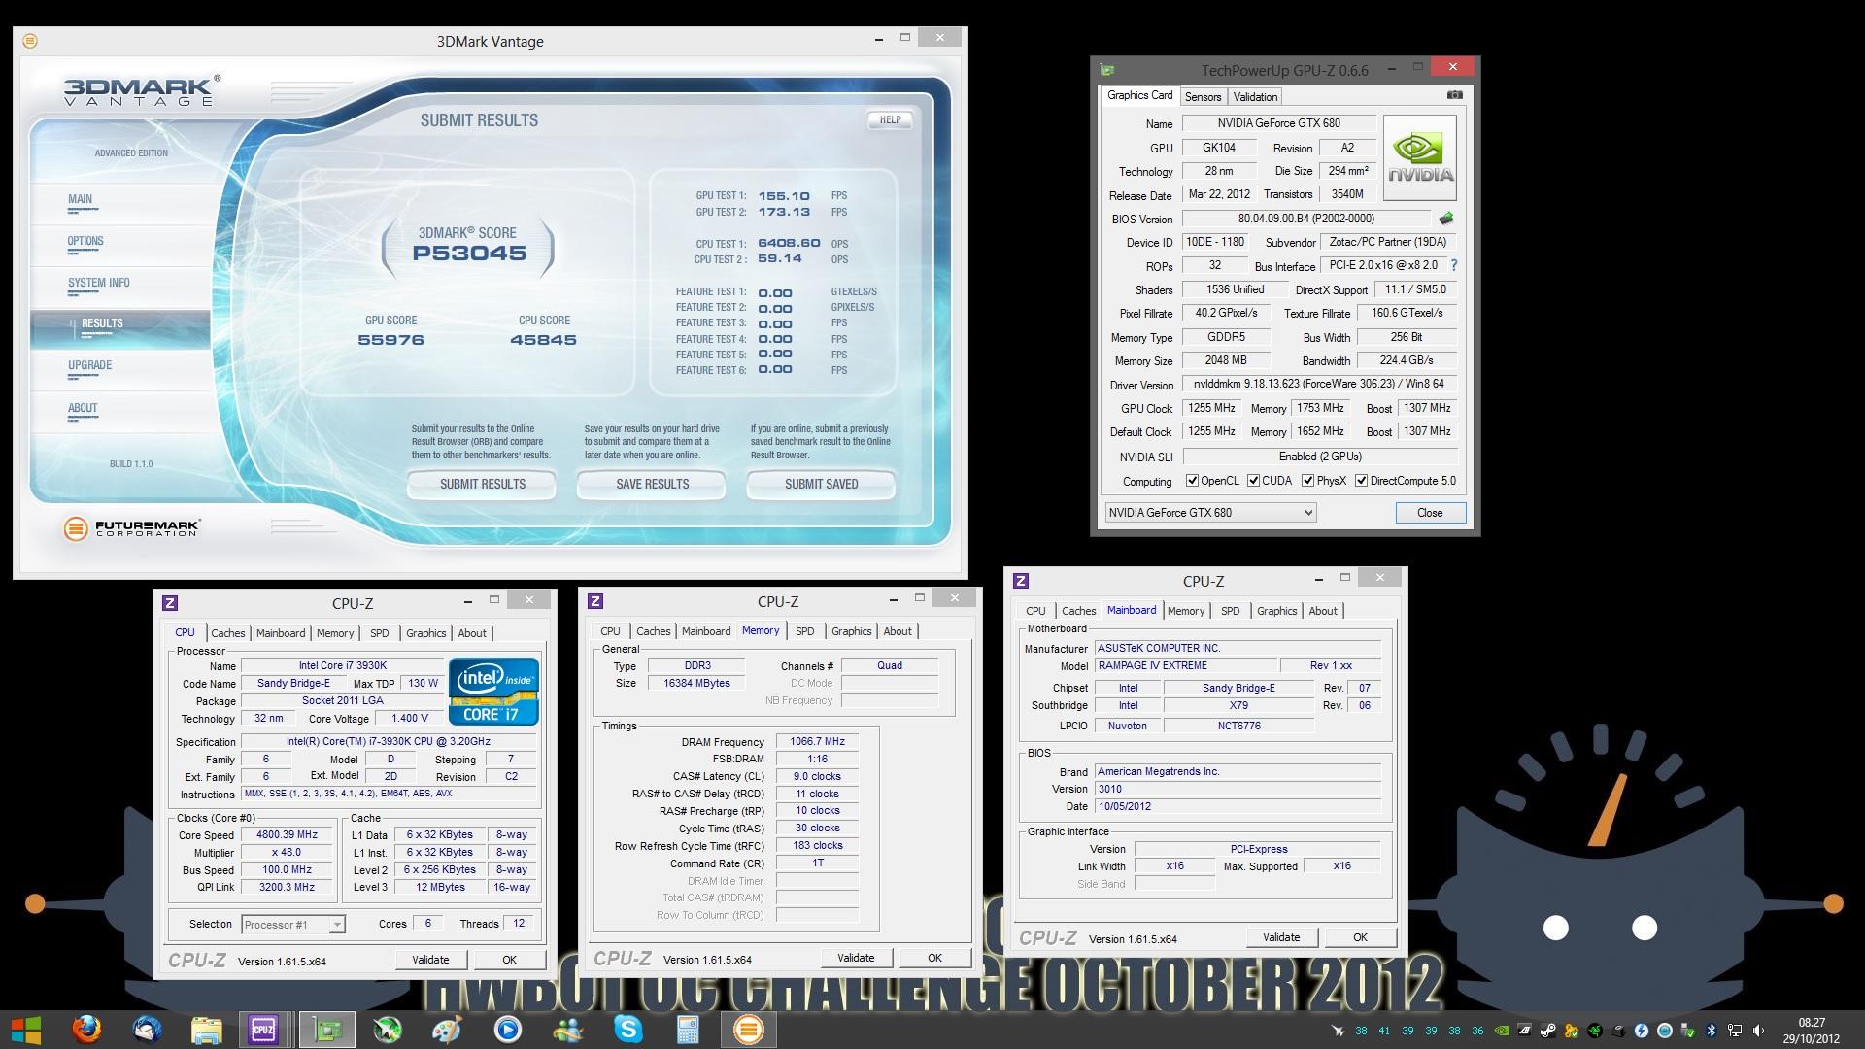Switch to the CPU-Z taskbar icon

(x=263, y=1030)
